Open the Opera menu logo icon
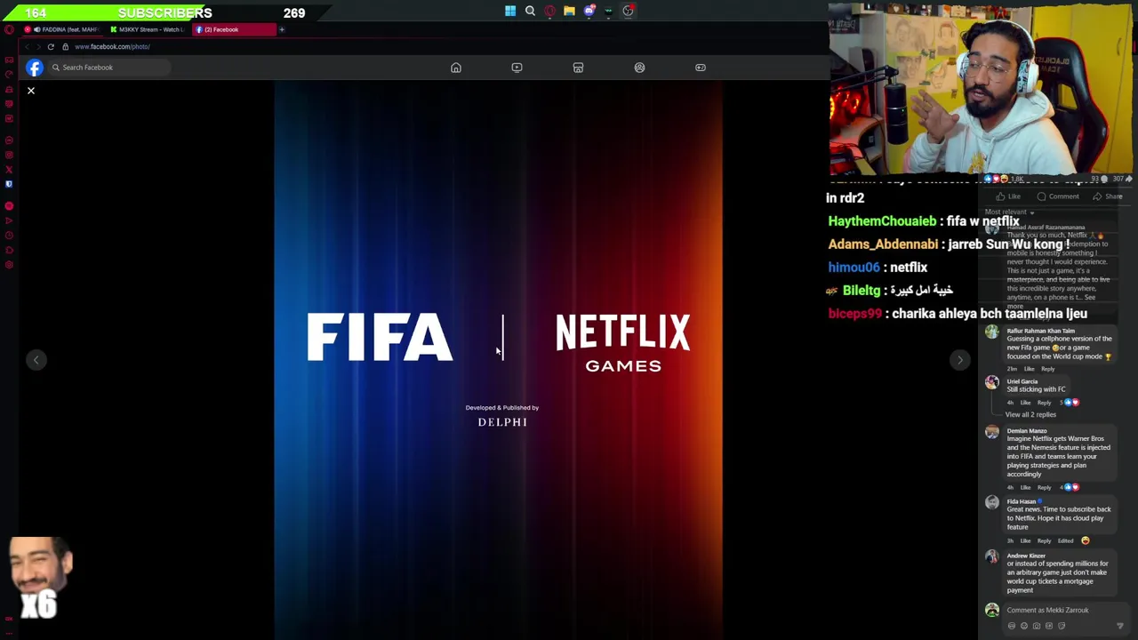This screenshot has width=1138, height=640. coord(9,29)
